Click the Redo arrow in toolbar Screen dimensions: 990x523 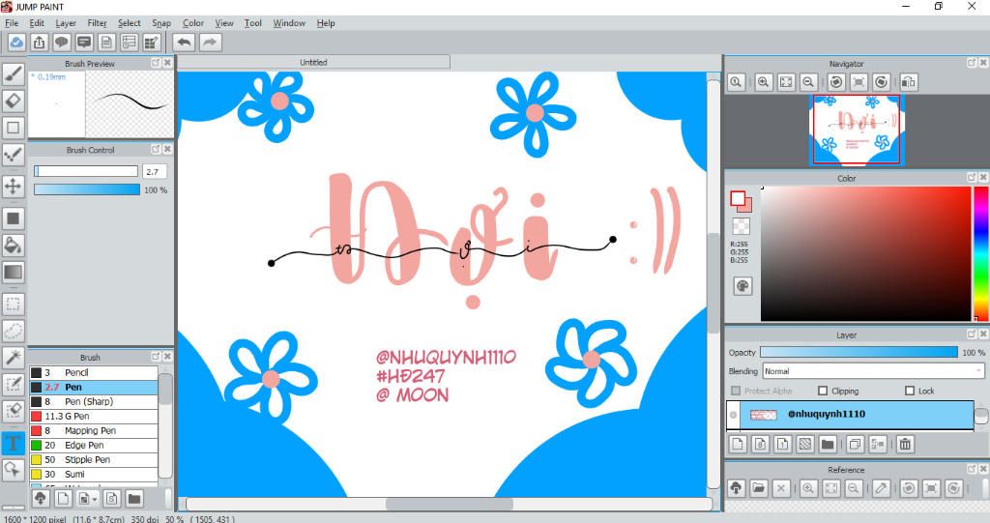210,43
